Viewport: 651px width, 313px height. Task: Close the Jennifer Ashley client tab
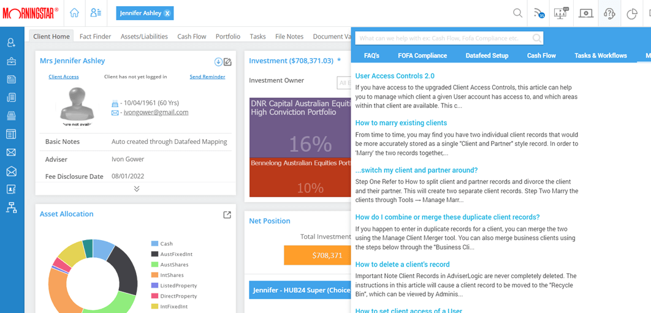(167, 13)
